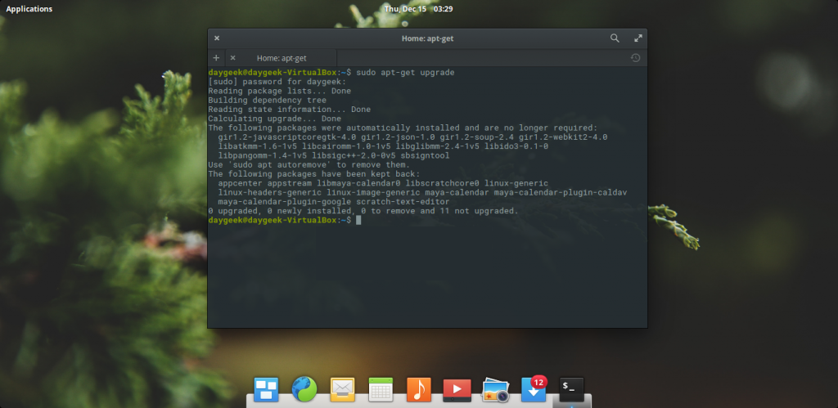Click the 'Reading package lists... Done' line
Viewport: 838px width, 408px height.
[280, 91]
